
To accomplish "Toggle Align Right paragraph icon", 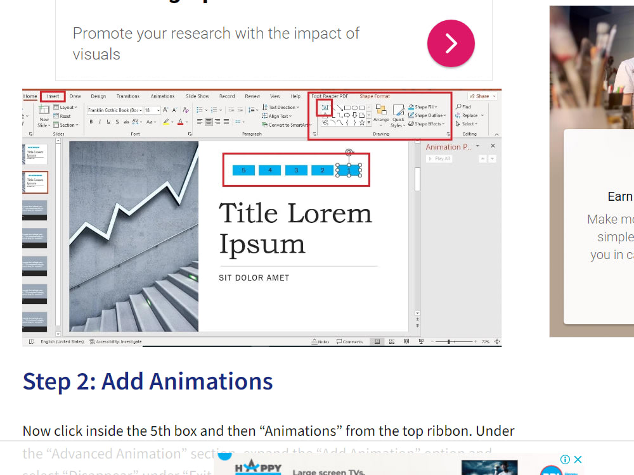I will coord(217,122).
